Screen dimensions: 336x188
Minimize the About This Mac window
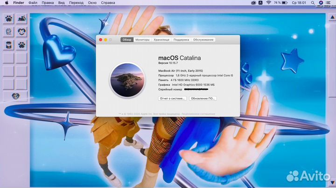click(x=105, y=40)
